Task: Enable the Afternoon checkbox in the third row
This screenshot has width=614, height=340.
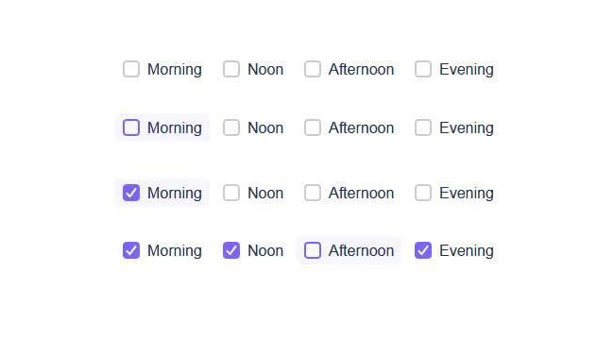Action: (313, 193)
